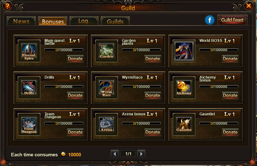Click the Eternal Spire icon
Viewport: 257px width, 166px height.
coord(29,51)
